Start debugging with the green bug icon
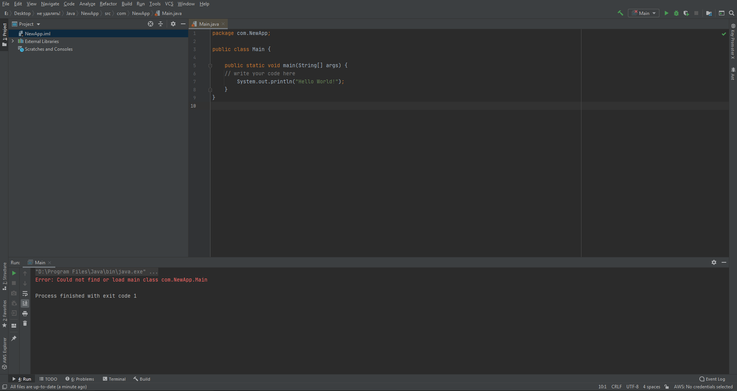This screenshot has height=391, width=737. 676,13
